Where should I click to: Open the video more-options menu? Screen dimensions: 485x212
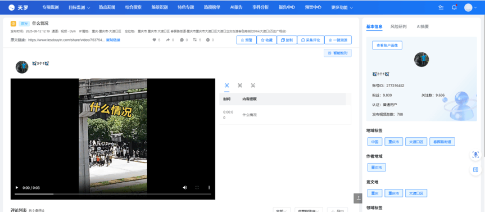click(209, 188)
